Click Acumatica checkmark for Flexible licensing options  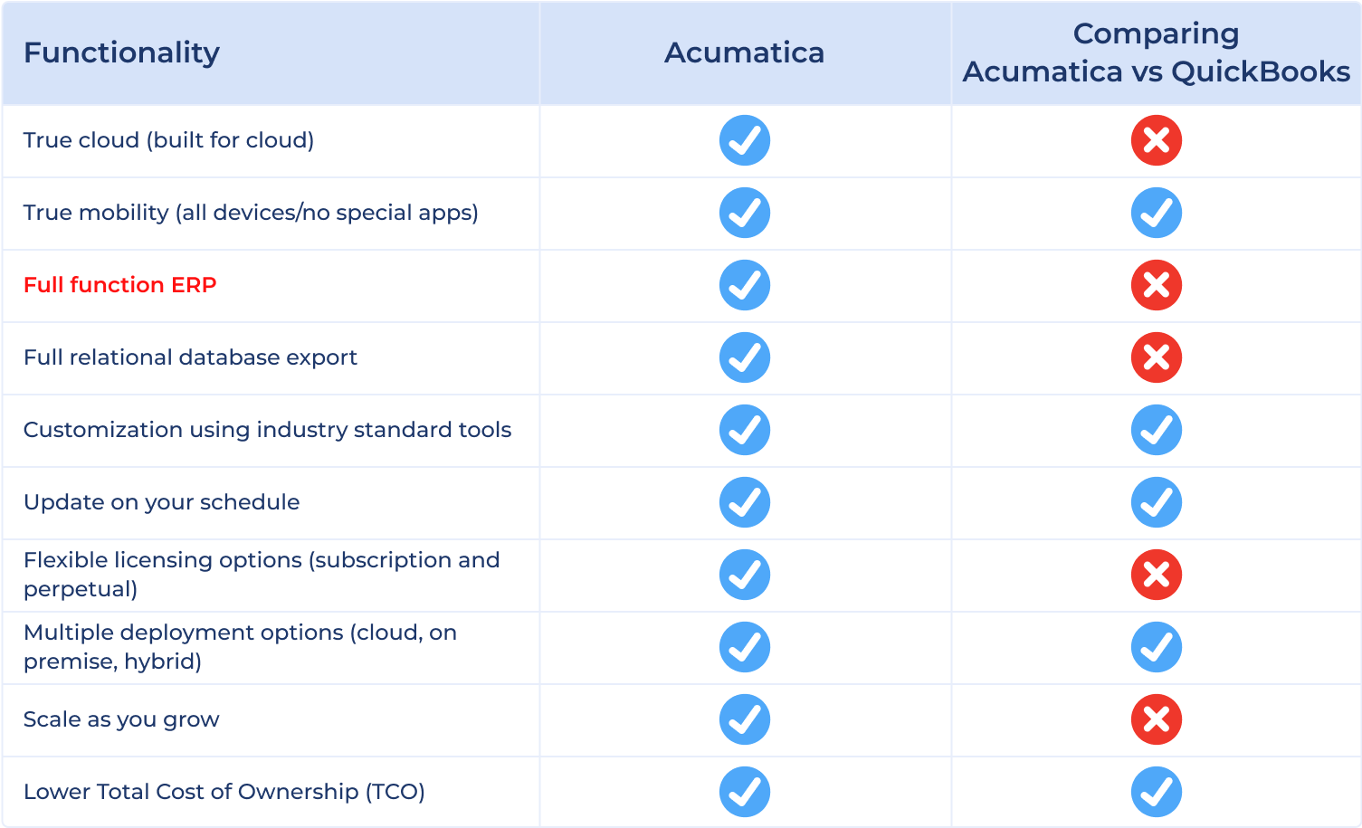(745, 575)
